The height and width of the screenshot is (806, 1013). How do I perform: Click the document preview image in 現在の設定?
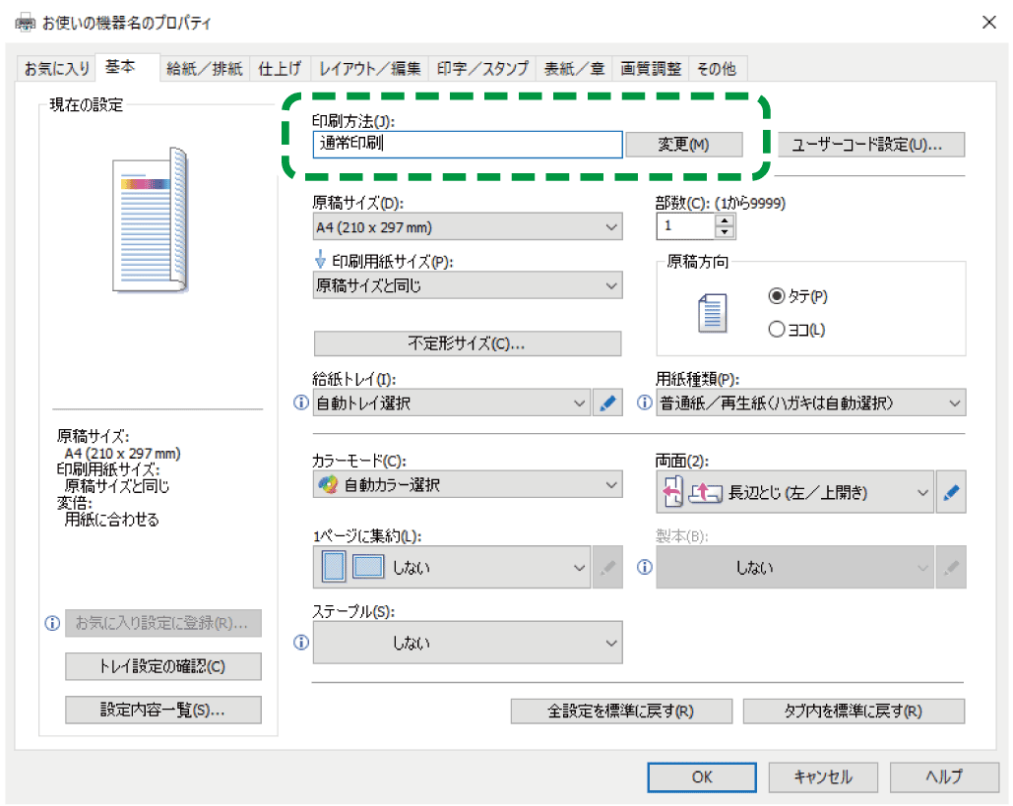coord(150,218)
